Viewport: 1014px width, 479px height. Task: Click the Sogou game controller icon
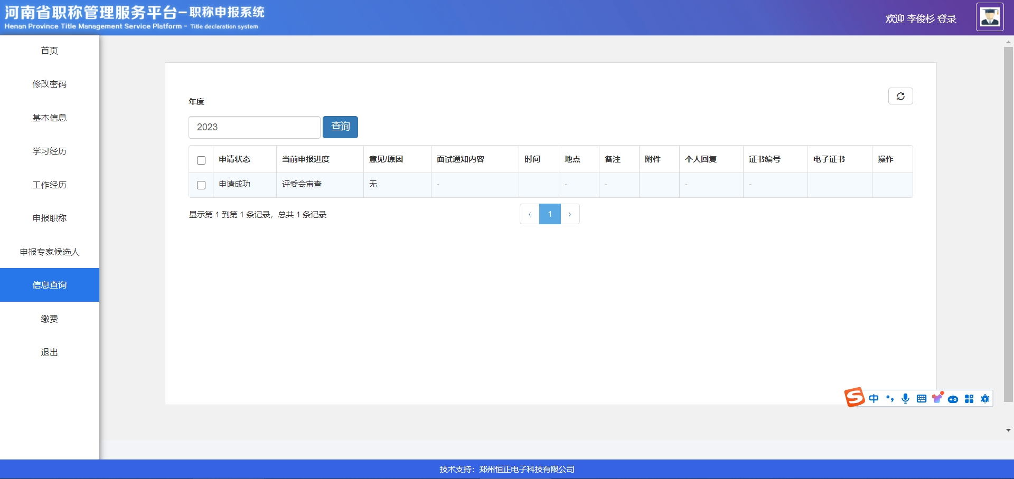953,399
